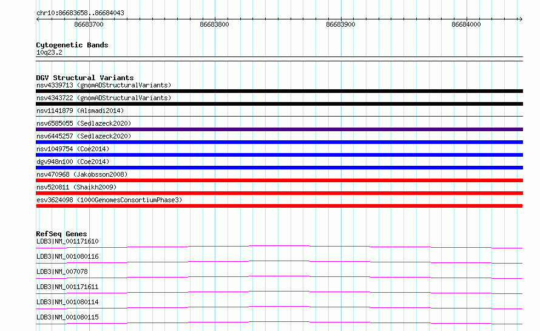
Task: Click ruler position 86683900
Action: (340, 24)
